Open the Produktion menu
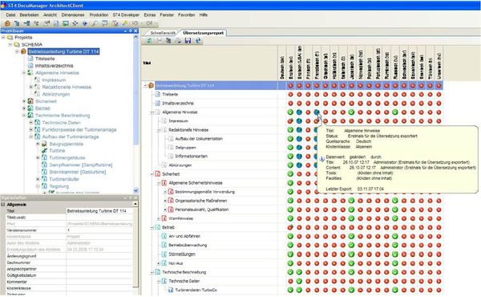This screenshot has width=481, height=297. point(99,14)
